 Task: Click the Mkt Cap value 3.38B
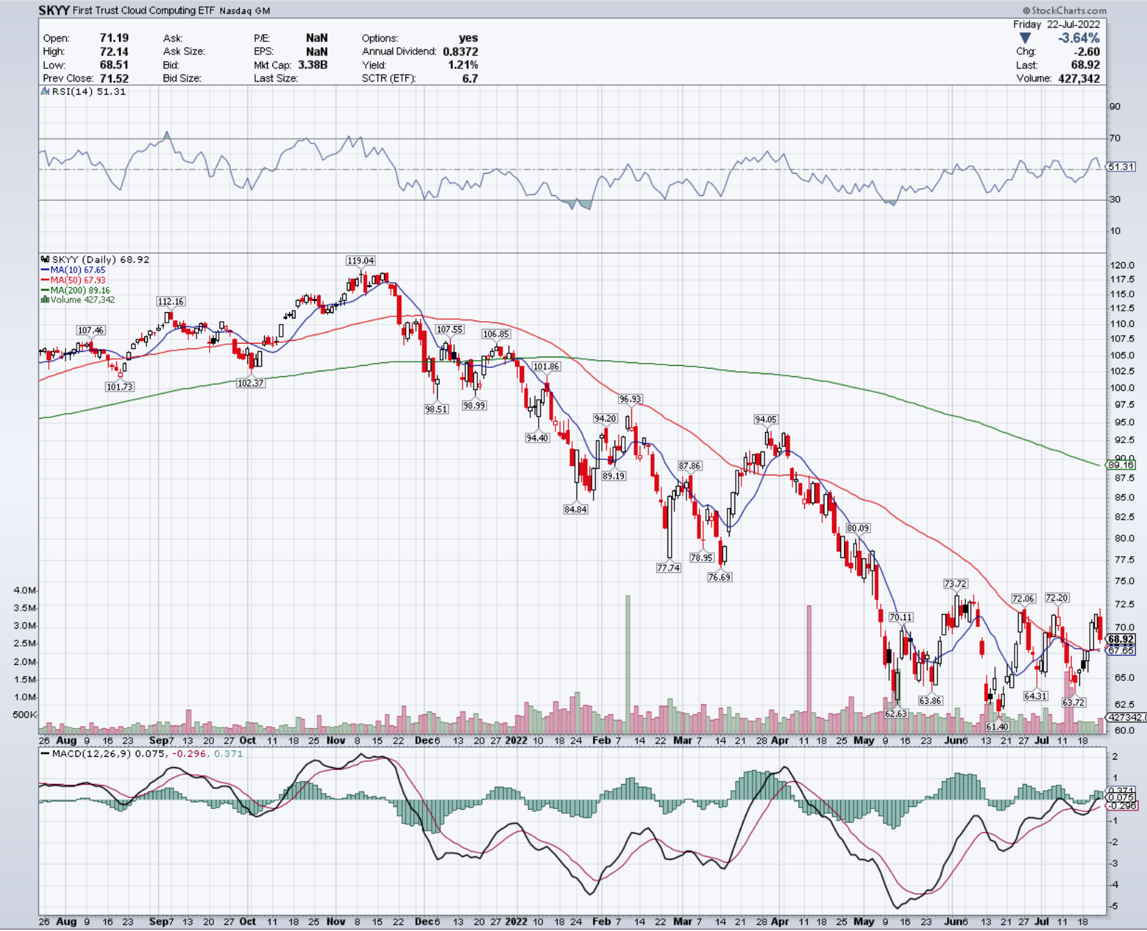(312, 65)
